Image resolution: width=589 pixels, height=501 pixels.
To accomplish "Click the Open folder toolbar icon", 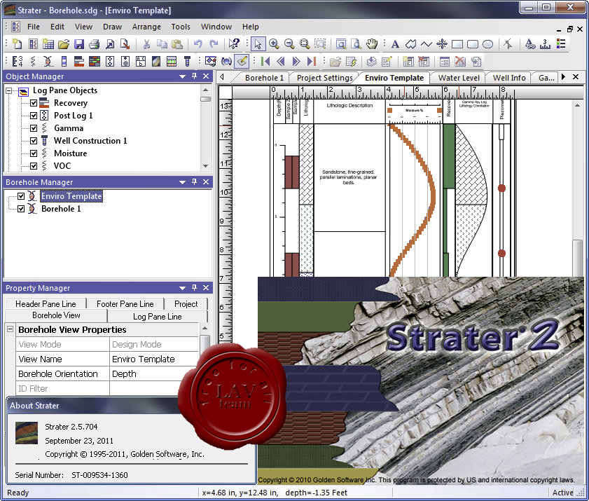I will click(x=64, y=44).
